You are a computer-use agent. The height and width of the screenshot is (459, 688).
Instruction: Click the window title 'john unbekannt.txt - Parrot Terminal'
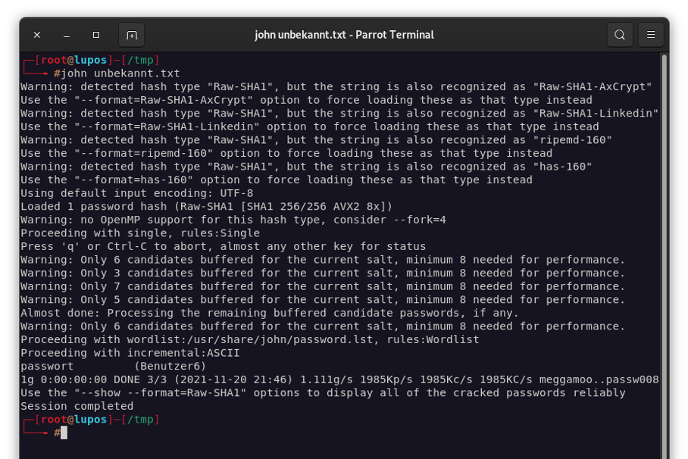point(344,35)
